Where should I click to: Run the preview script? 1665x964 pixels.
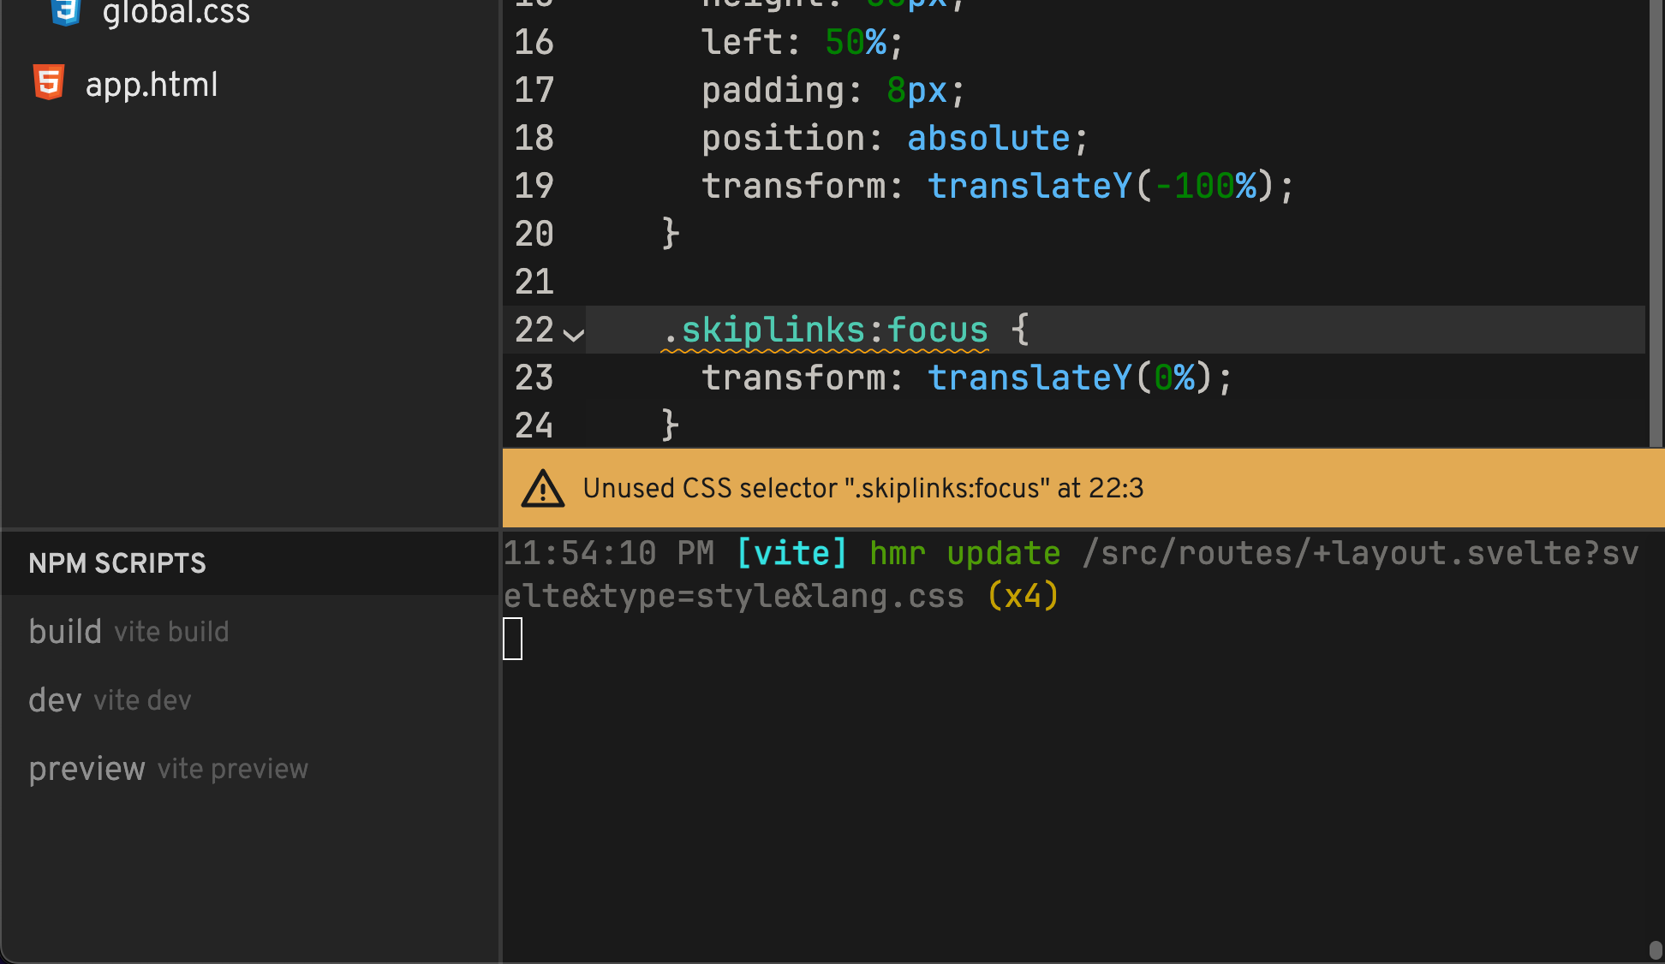tap(87, 768)
